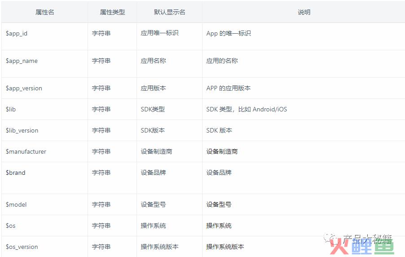The image size is (405, 257).
Task: Click description mentioning Android/iOS
Action: pos(247,109)
